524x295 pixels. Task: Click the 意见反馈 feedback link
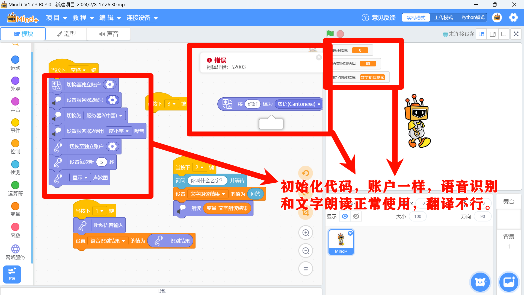point(379,18)
